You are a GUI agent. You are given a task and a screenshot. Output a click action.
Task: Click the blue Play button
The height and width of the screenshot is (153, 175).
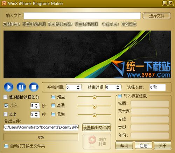point(9,87)
